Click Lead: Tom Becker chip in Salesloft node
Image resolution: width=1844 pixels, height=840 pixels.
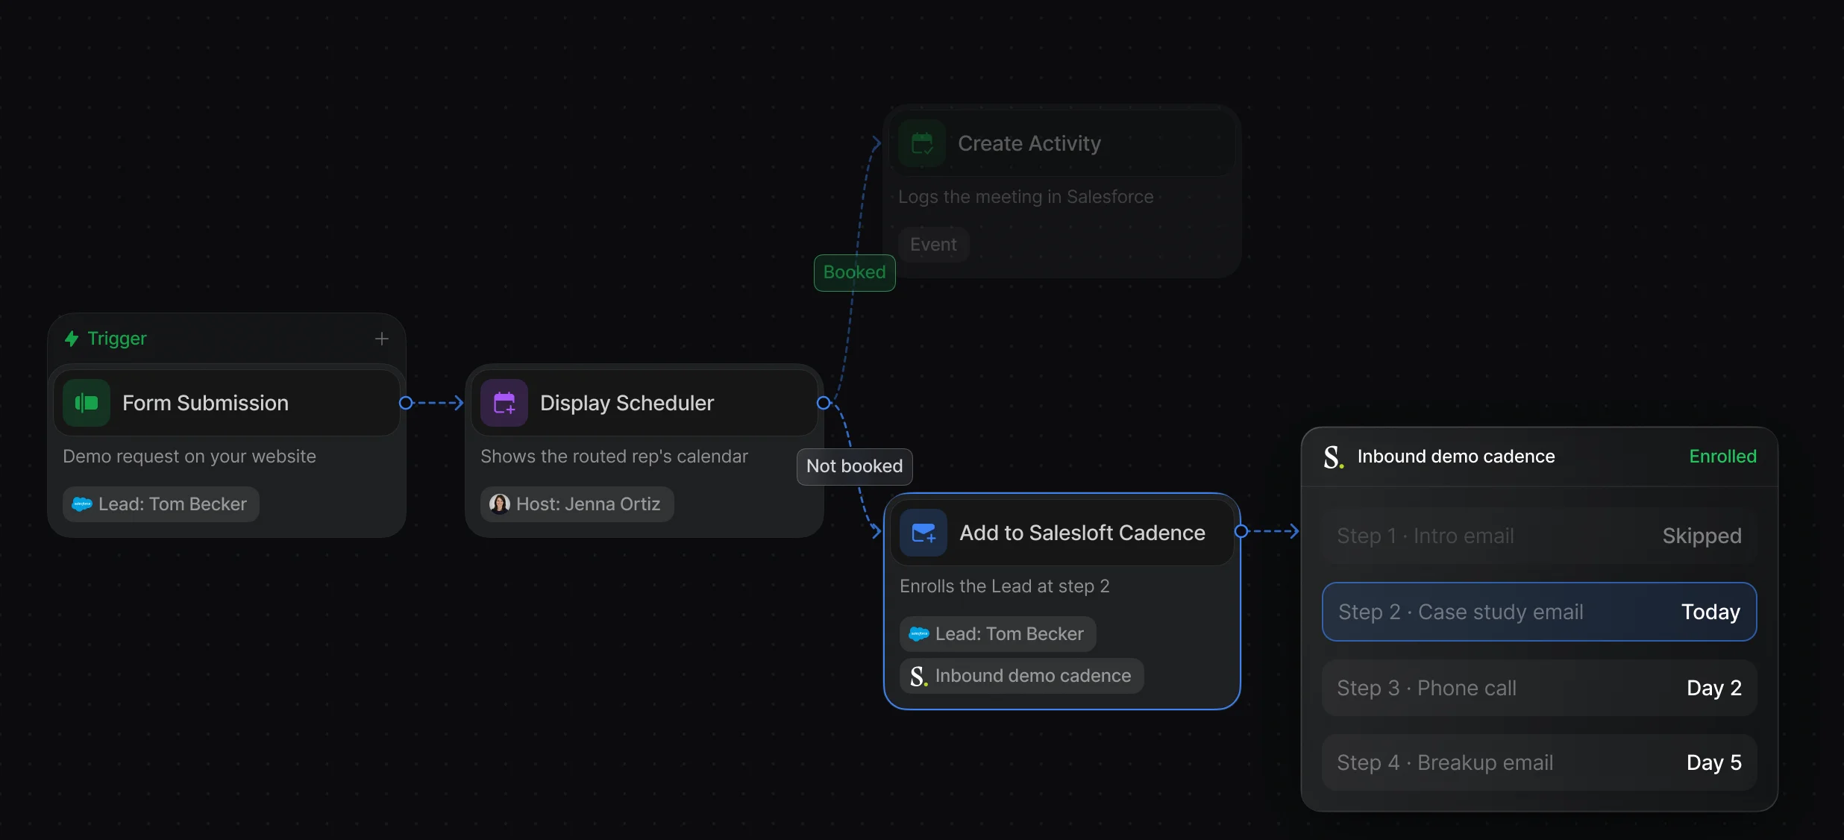pyautogui.click(x=998, y=634)
